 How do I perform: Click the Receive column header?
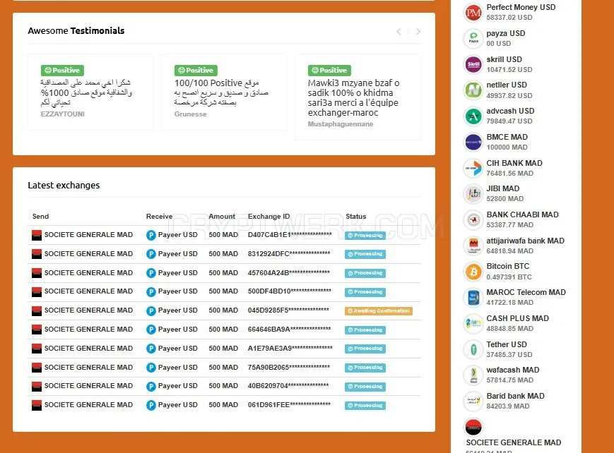click(159, 217)
